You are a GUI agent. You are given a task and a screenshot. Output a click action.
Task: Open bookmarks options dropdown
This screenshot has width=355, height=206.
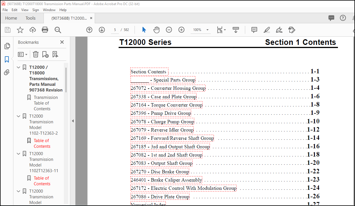click(23, 54)
